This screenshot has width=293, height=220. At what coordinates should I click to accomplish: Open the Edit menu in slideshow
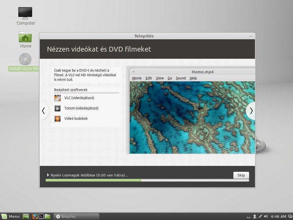(149, 78)
